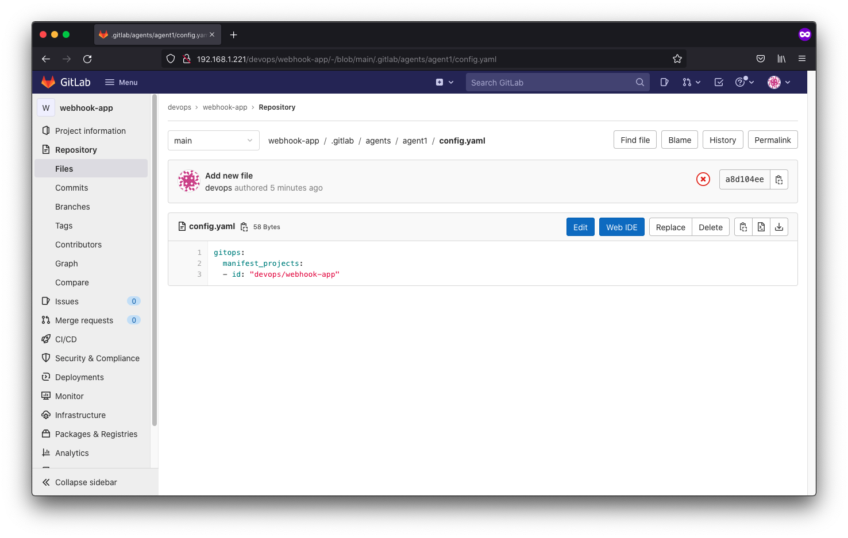This screenshot has width=848, height=538.
Task: Open the main branch selector dropdown
Action: [213, 141]
